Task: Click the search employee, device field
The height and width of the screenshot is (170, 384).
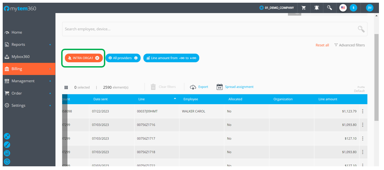Action: click(x=208, y=29)
